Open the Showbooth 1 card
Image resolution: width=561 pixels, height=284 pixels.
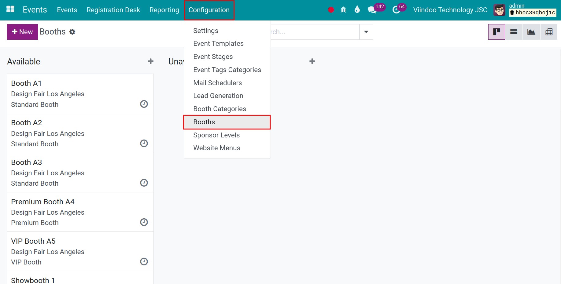coord(80,278)
